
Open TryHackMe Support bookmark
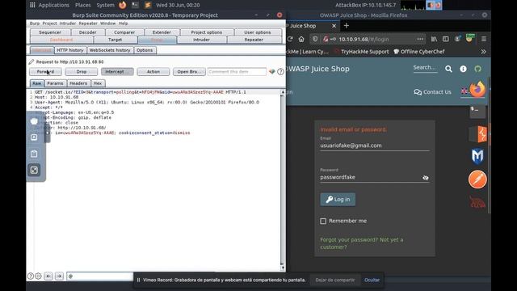[x=362, y=52]
